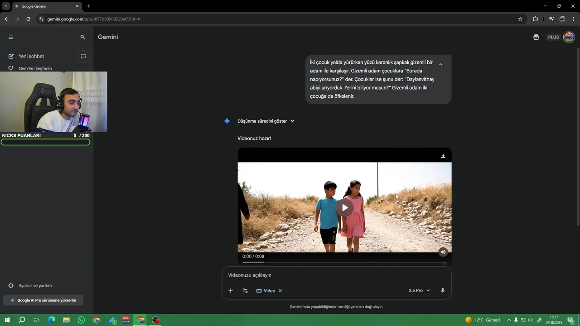This screenshot has width=580, height=326.
Task: Open Ayarlar ve yardım settings
Action: coord(35,286)
